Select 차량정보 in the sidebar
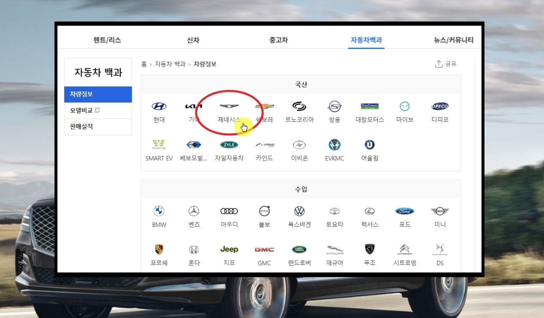Image resolution: width=544 pixels, height=318 pixels. pos(98,94)
